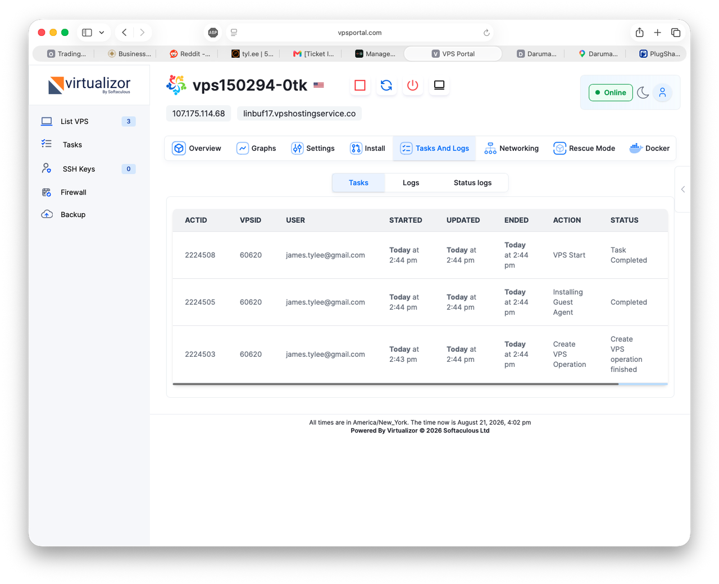This screenshot has width=719, height=584.
Task: Select the Logs sub-tab
Action: coord(411,183)
